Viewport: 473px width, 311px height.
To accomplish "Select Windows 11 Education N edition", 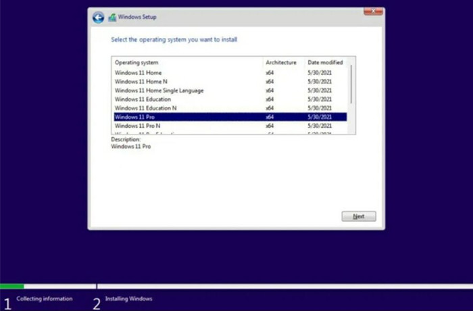I will point(230,108).
